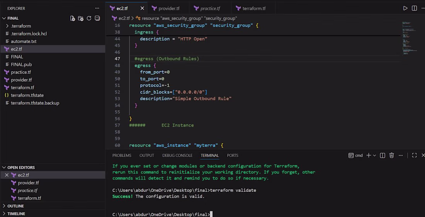425x217 pixels.
Task: Click the cidr_blocks line in editor
Action: [x=173, y=92]
